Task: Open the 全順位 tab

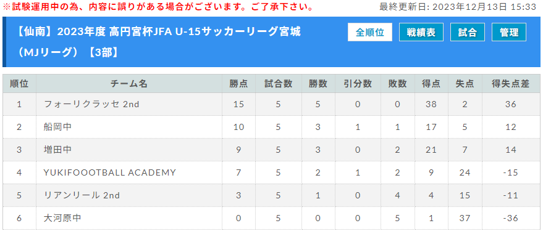Action: (x=370, y=32)
